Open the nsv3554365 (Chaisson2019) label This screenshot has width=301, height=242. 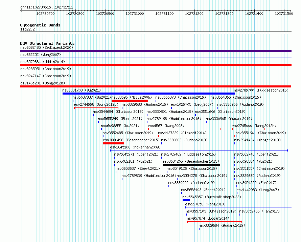(x=236, y=97)
